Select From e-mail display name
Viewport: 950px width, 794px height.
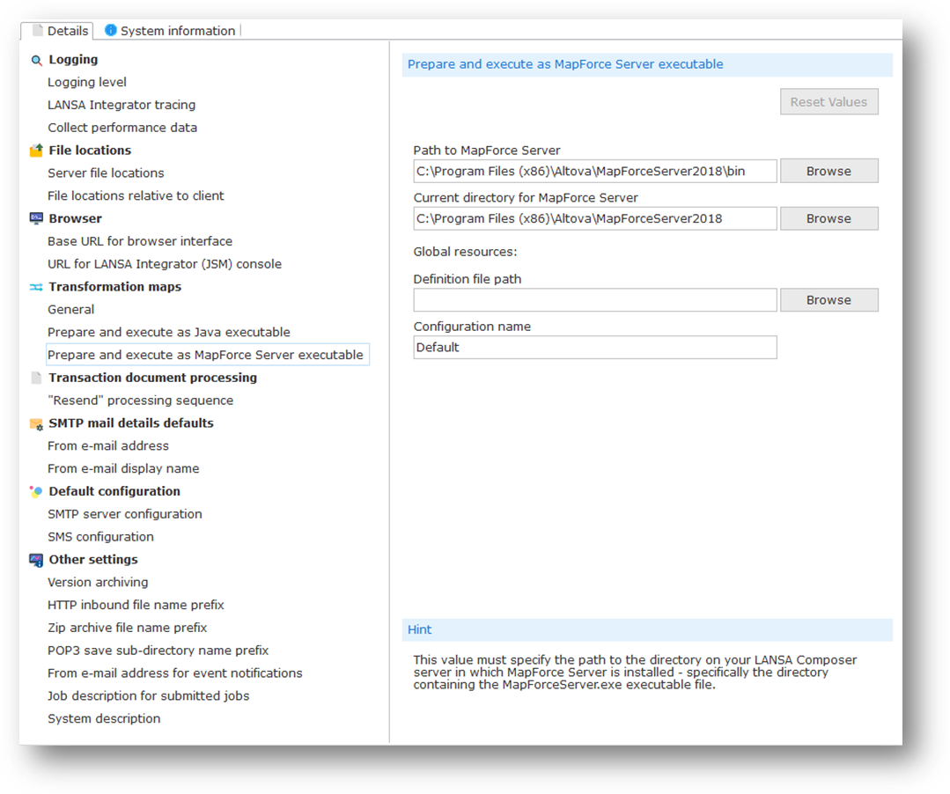(x=123, y=469)
